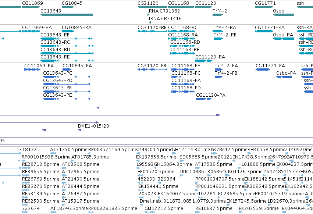Image resolution: width=313 pixels, height=214 pixels.
Task: Click EST UUGC0886 label
Action: 192,172
